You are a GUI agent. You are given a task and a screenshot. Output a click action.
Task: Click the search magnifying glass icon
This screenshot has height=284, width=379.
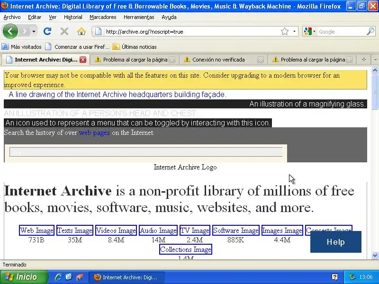[x=370, y=31]
